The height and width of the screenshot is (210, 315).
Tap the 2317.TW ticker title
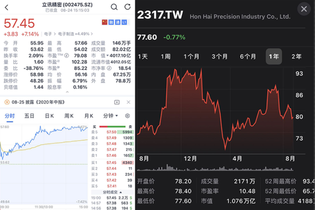click(x=160, y=15)
